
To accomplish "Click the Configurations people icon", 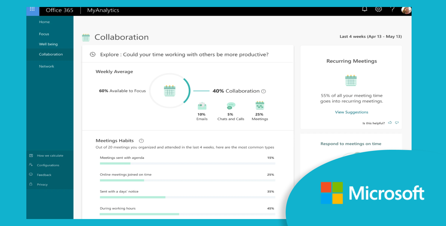I will [x=31, y=165].
